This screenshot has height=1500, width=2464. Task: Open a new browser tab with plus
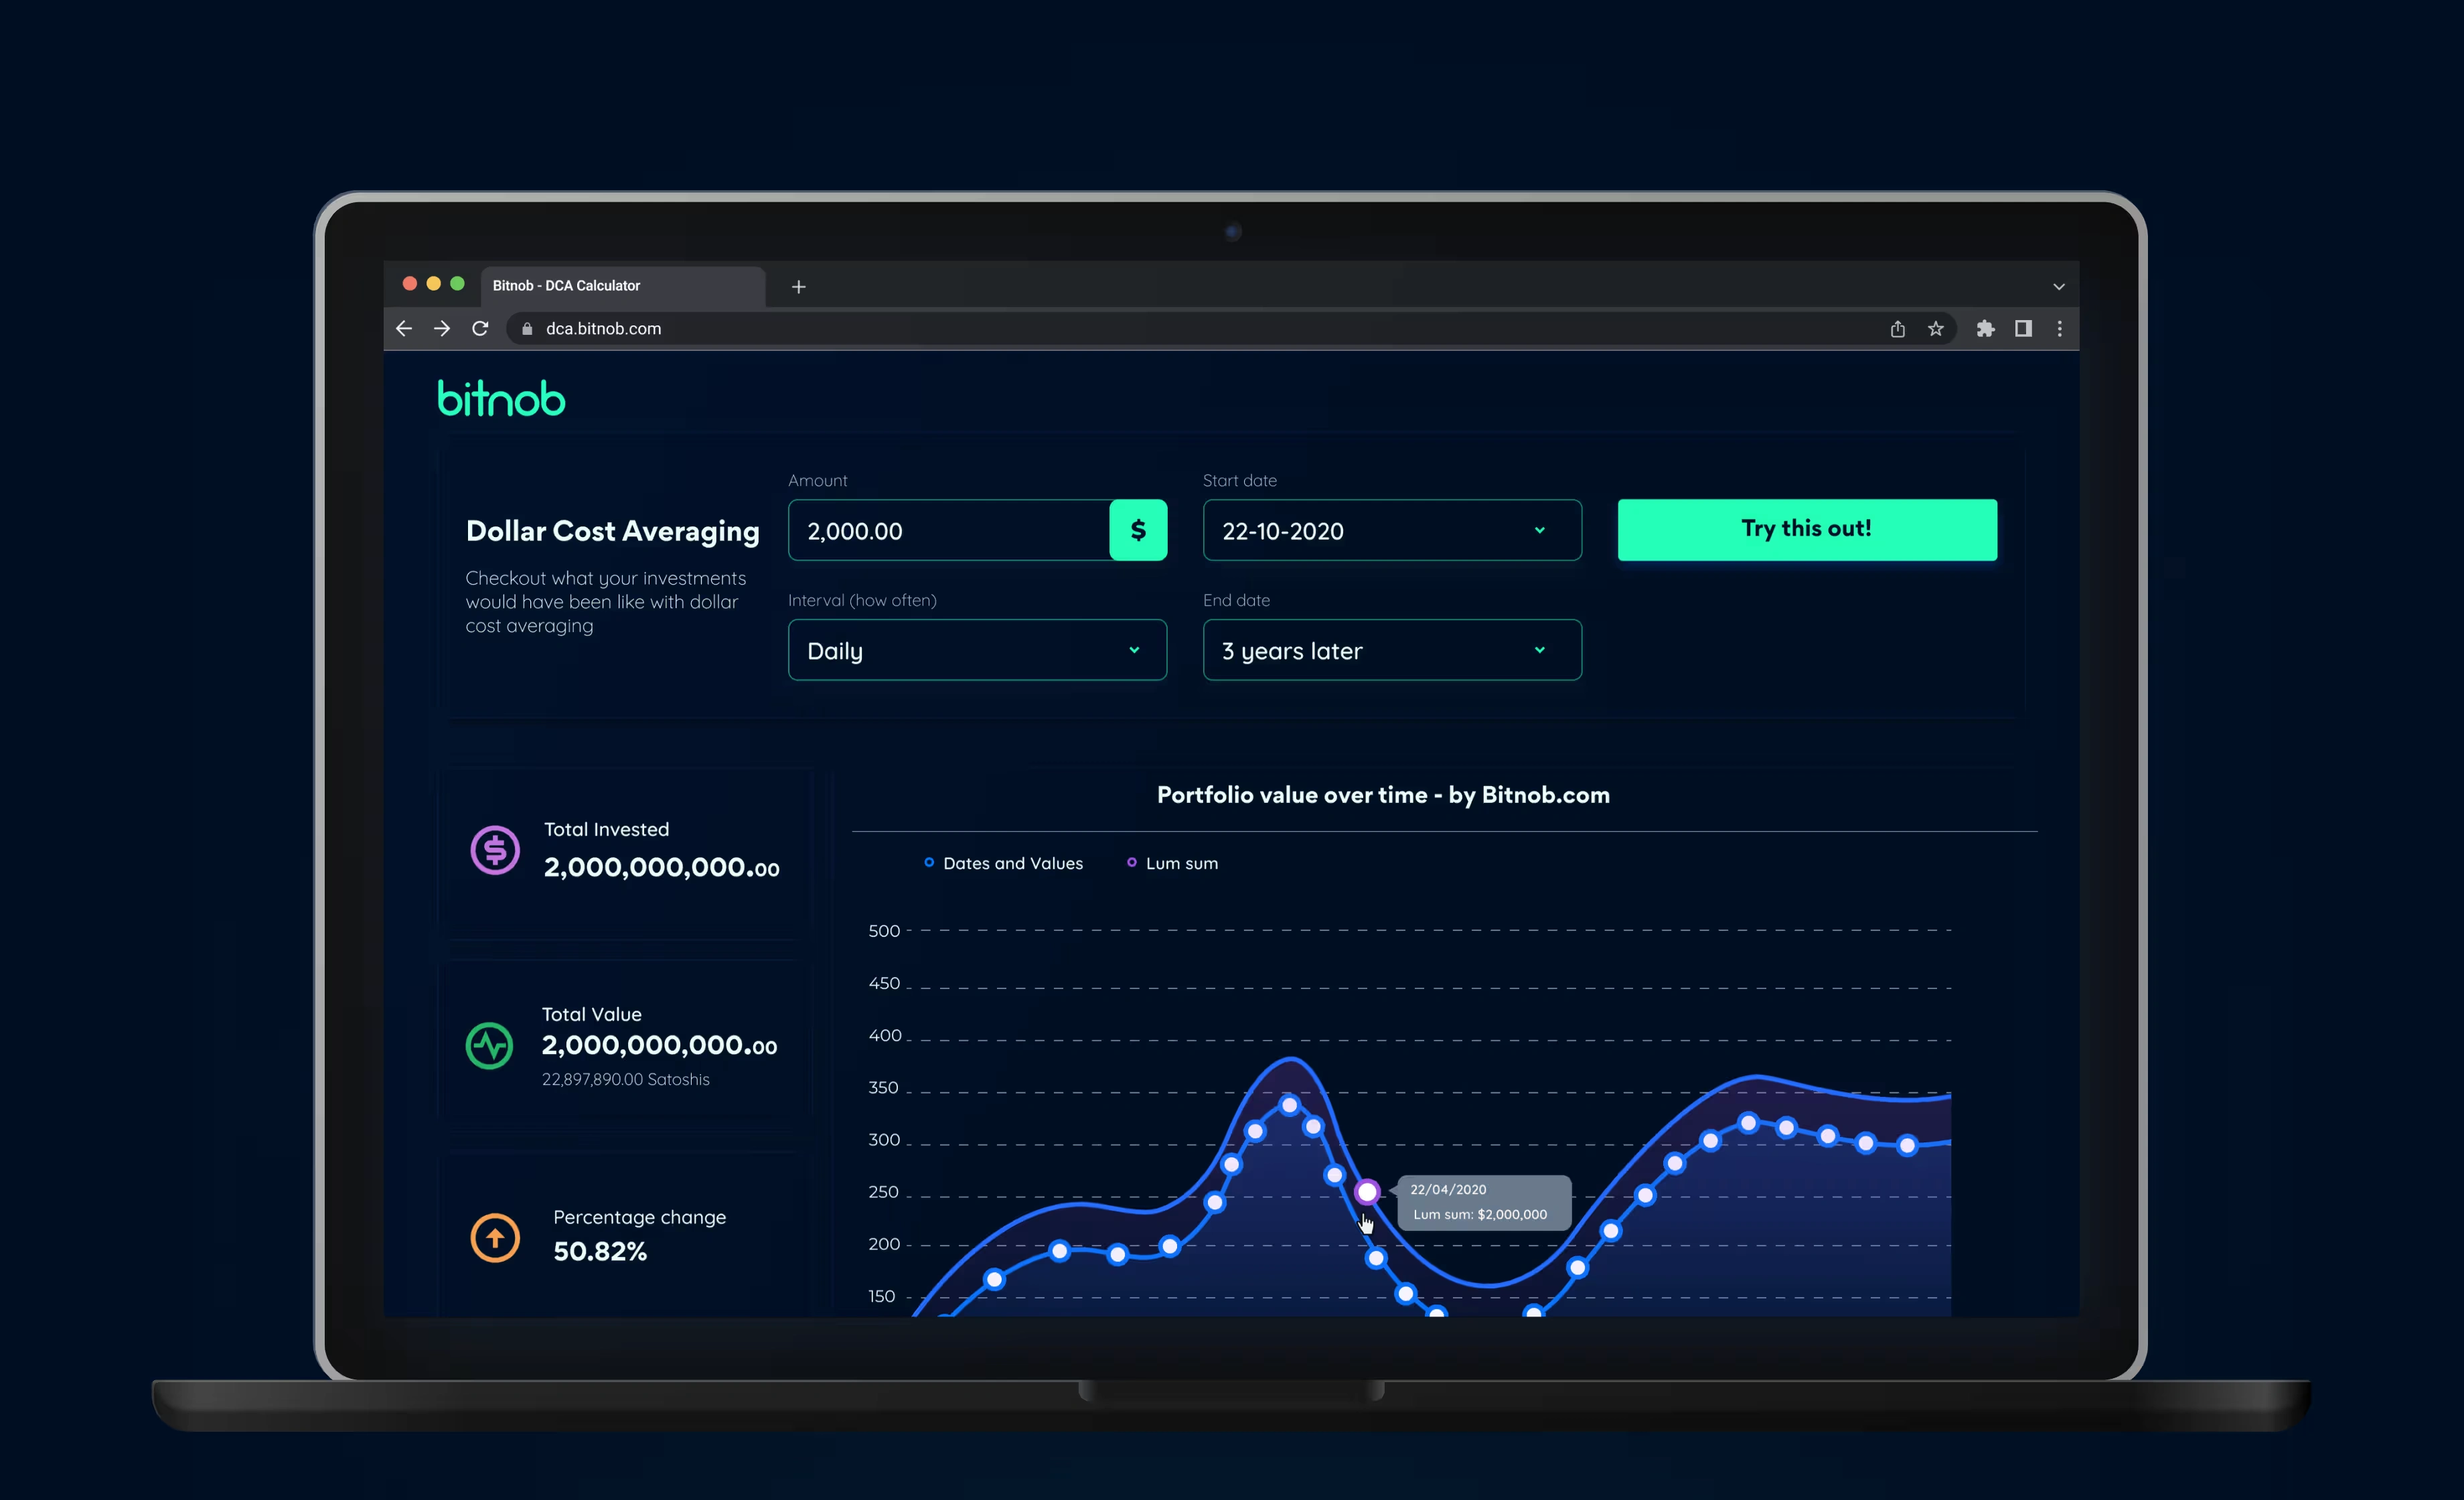[798, 287]
